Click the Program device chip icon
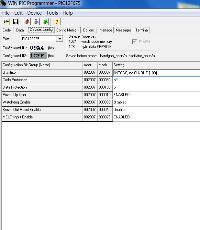This screenshot has width=200, height=230. coord(27,22)
